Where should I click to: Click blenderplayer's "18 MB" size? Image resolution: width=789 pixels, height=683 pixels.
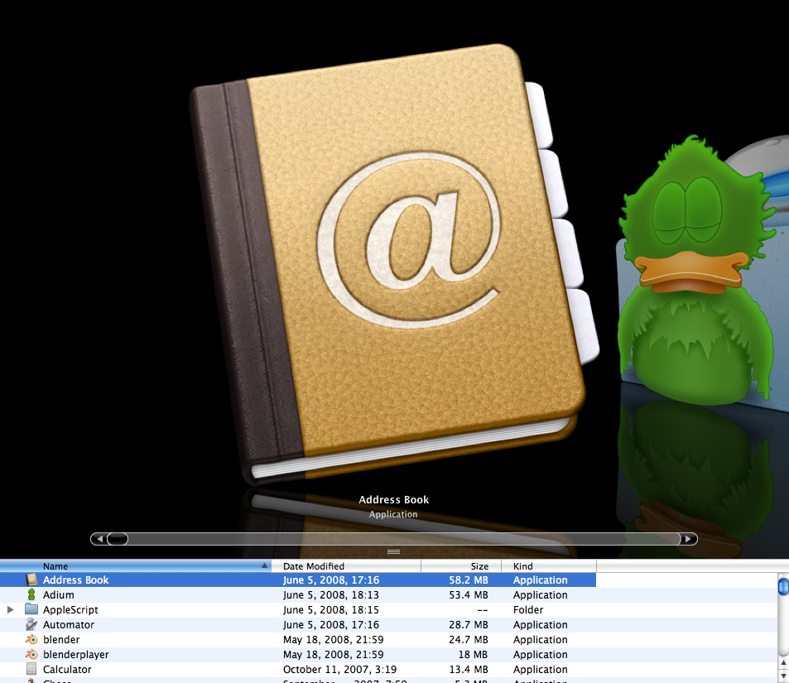pos(473,654)
